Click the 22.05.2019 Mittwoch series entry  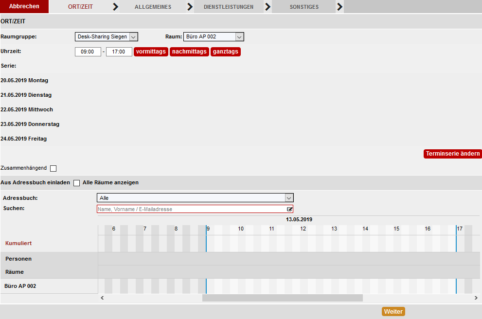point(27,110)
